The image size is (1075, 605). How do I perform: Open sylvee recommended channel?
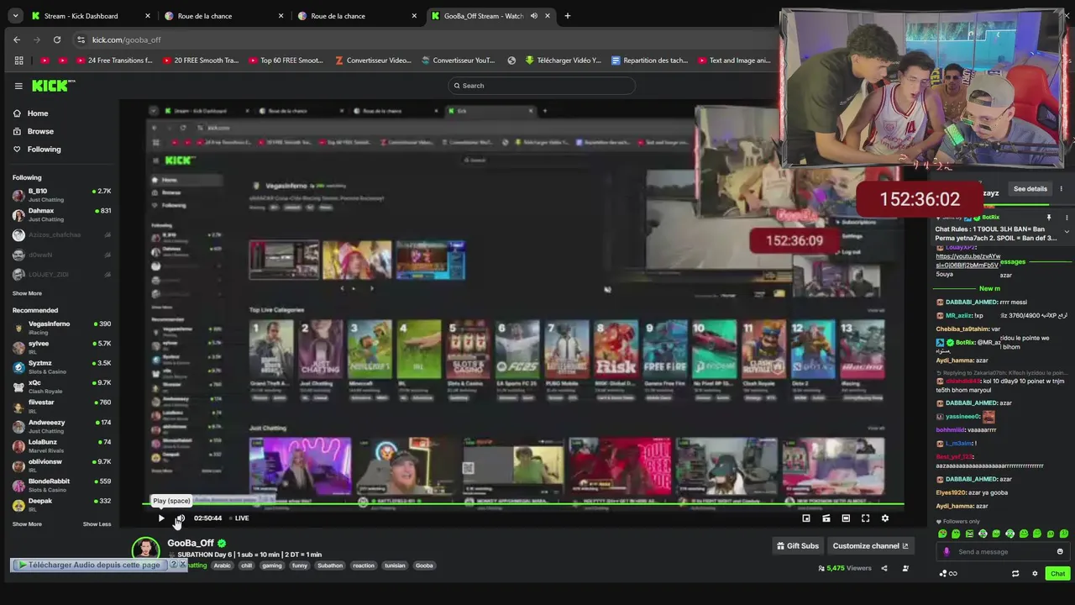tap(61, 347)
